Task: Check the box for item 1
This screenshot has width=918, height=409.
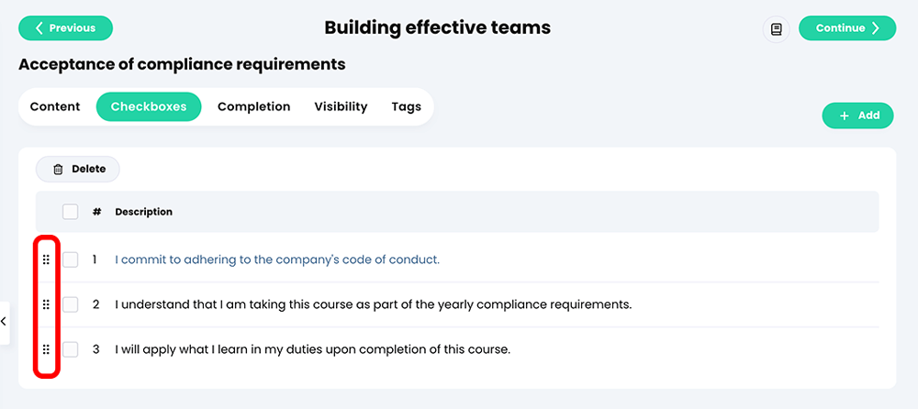Action: pos(71,260)
